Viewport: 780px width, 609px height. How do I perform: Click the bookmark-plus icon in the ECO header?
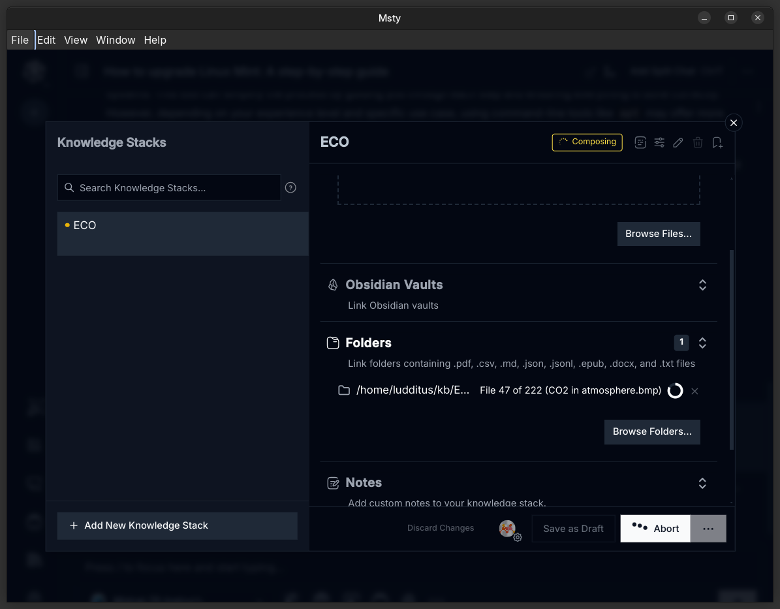click(717, 142)
